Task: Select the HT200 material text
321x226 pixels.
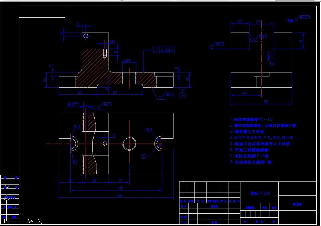Action: pos(264,193)
